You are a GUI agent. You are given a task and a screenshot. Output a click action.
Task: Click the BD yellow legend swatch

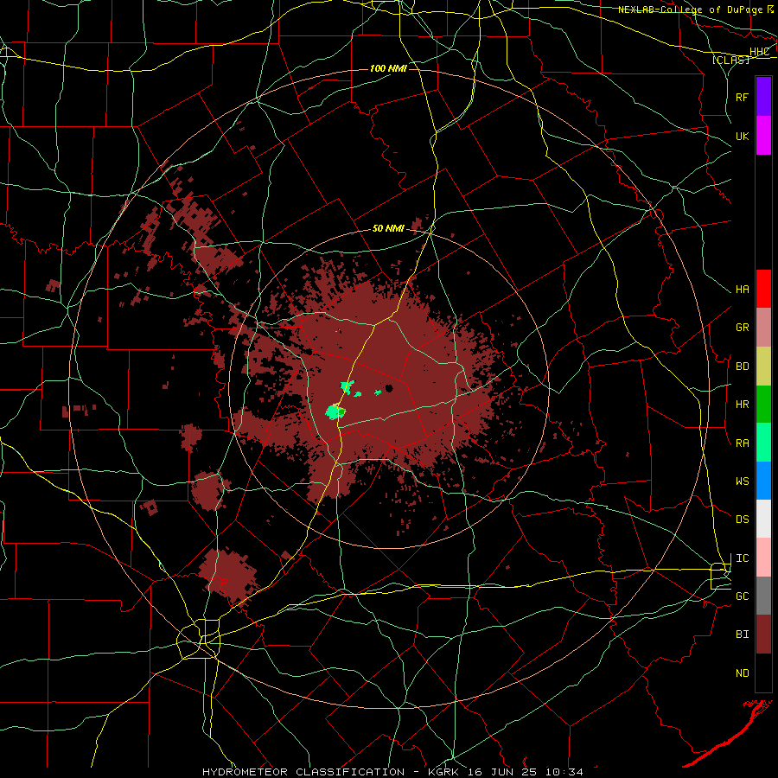pos(763,366)
